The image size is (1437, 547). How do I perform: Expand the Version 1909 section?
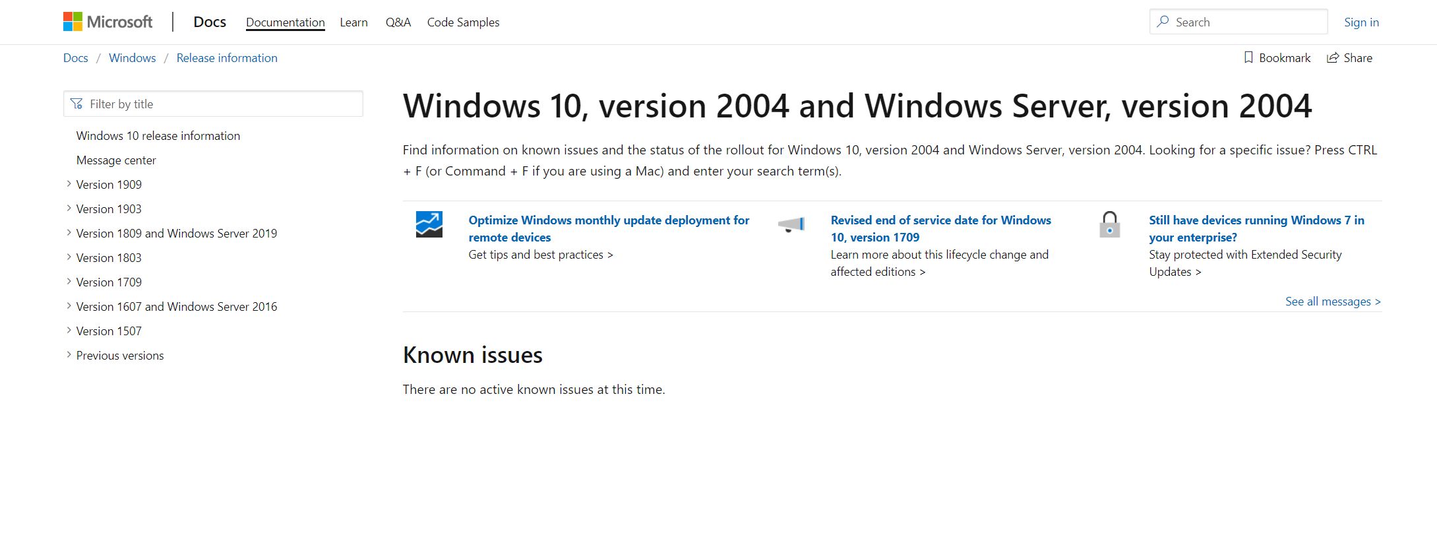69,184
